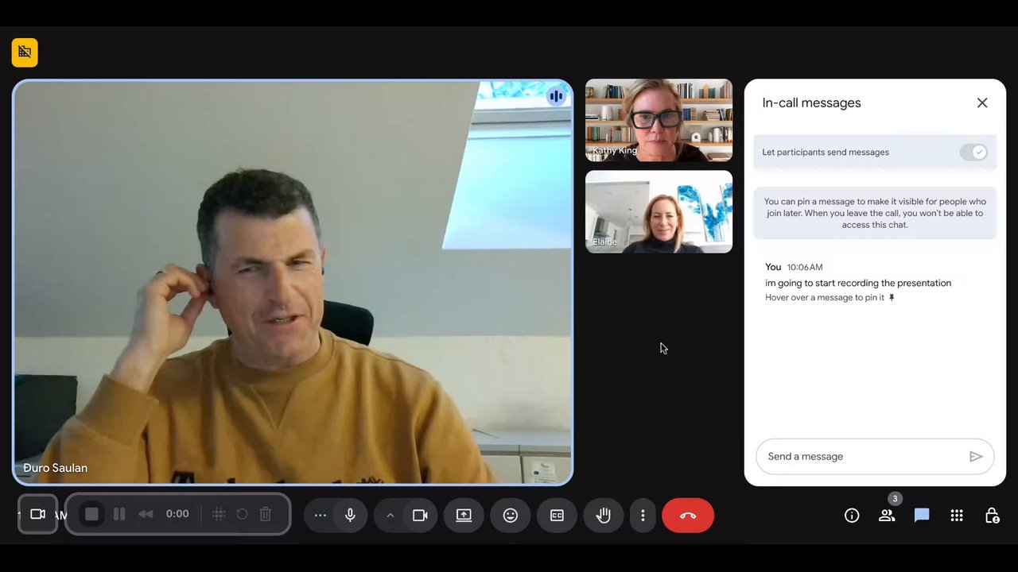Image resolution: width=1018 pixels, height=572 pixels.
Task: Click the 'Hover over a message to pin it' hint
Action: tap(825, 297)
